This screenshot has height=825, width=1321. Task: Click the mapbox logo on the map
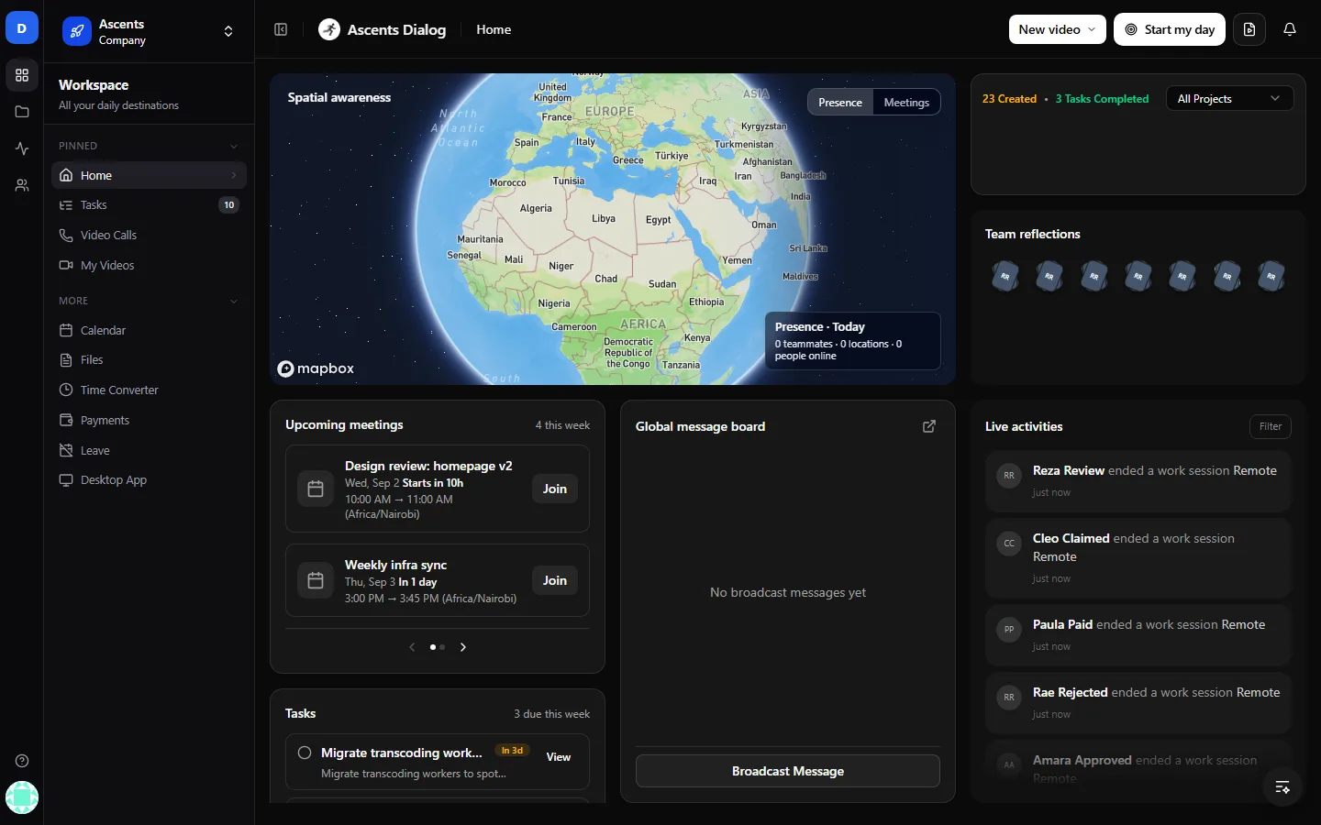point(316,368)
